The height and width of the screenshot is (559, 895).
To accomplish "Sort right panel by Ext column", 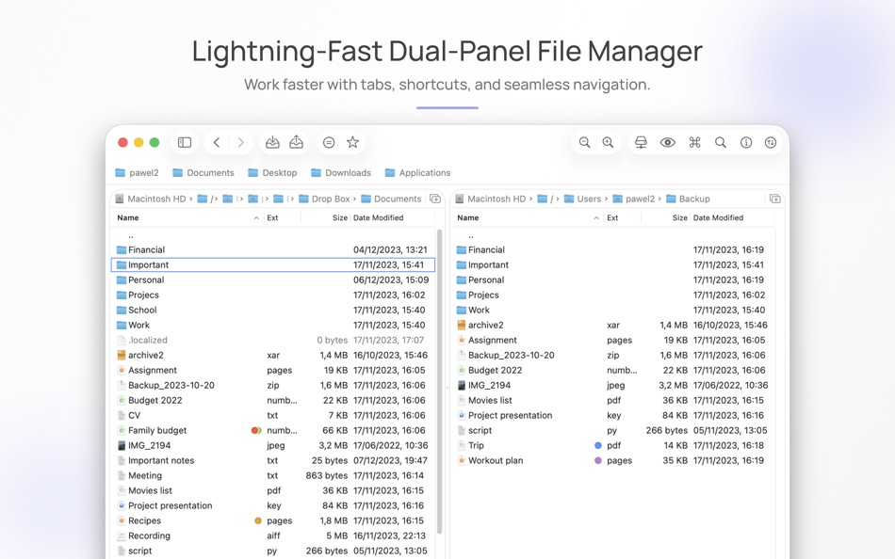I will coord(612,218).
